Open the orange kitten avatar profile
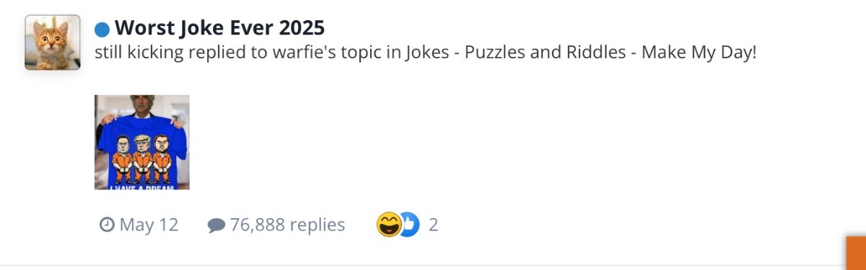866x270 pixels. tap(53, 42)
